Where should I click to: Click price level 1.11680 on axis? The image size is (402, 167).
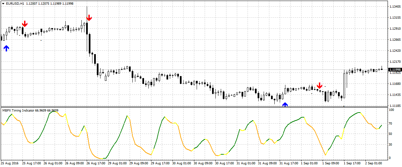point(395,83)
